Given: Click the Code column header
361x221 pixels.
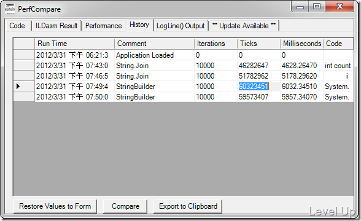Looking at the screenshot, I should (x=338, y=44).
